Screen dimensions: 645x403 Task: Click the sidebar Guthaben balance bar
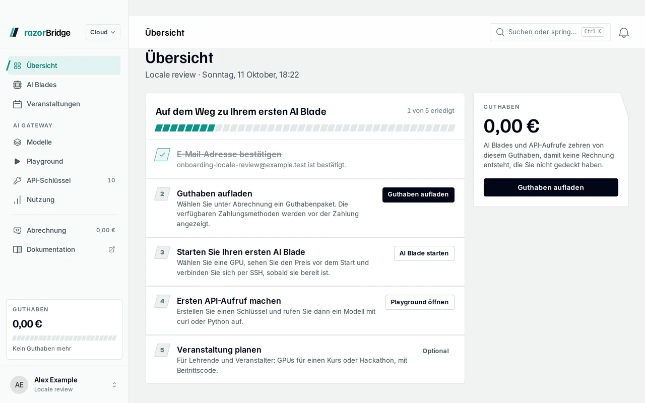point(64,338)
